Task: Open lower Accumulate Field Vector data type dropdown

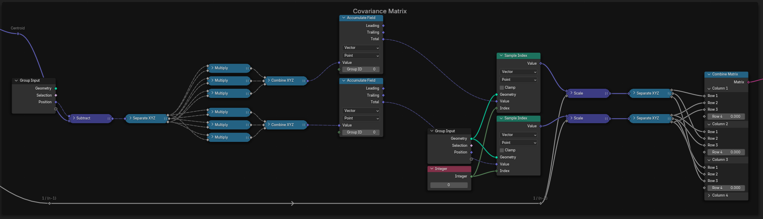Action: click(x=361, y=111)
